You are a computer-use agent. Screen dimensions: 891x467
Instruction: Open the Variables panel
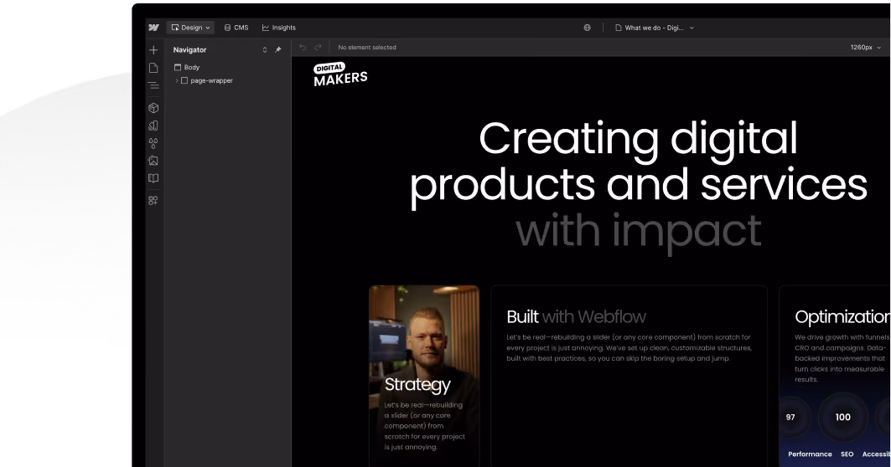point(153,143)
